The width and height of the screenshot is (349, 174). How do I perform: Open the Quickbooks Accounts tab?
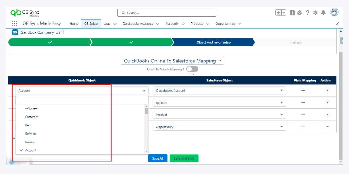pyautogui.click(x=138, y=24)
